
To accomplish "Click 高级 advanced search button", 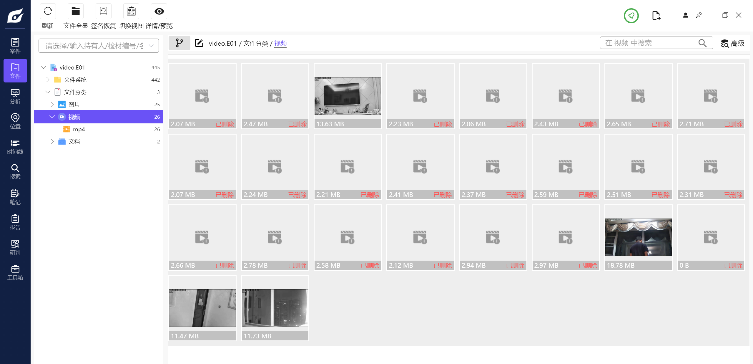I will pos(733,43).
